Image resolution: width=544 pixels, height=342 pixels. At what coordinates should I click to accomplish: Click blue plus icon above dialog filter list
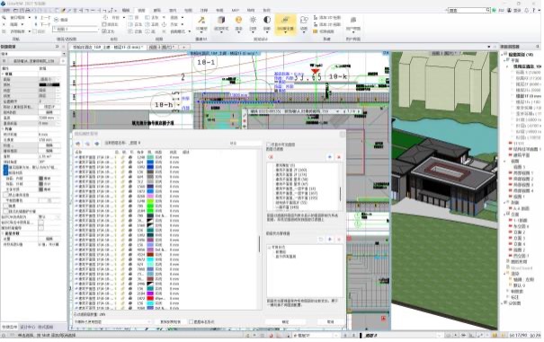(330, 157)
